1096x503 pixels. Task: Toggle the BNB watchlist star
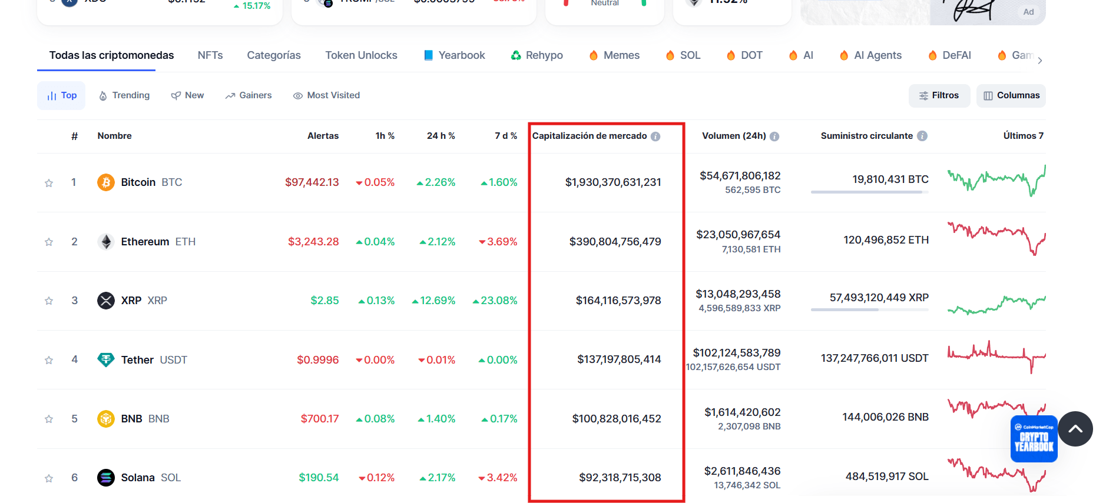point(49,419)
